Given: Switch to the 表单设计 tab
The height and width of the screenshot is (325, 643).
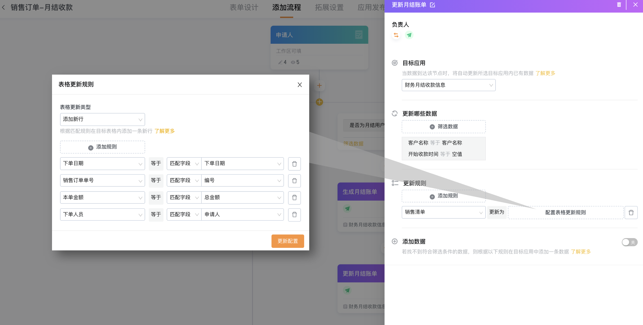Looking at the screenshot, I should 244,8.
